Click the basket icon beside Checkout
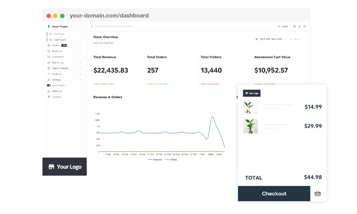Screen dimensions: 357x214 click(x=317, y=194)
